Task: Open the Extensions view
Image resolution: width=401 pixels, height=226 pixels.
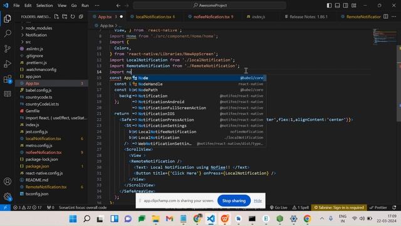Action: click(8, 79)
